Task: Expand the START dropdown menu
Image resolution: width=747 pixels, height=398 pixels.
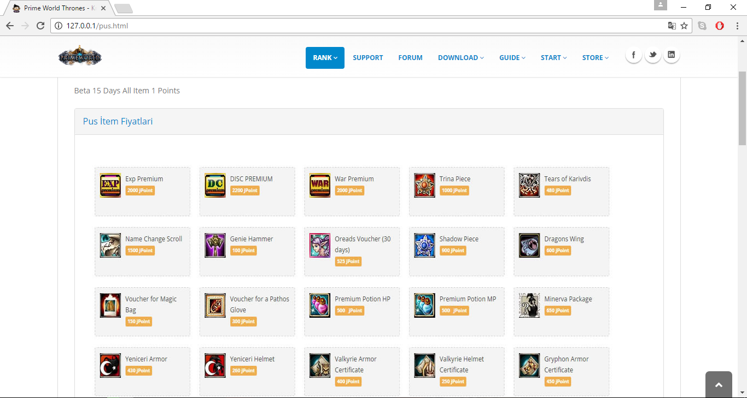Action: pos(554,58)
